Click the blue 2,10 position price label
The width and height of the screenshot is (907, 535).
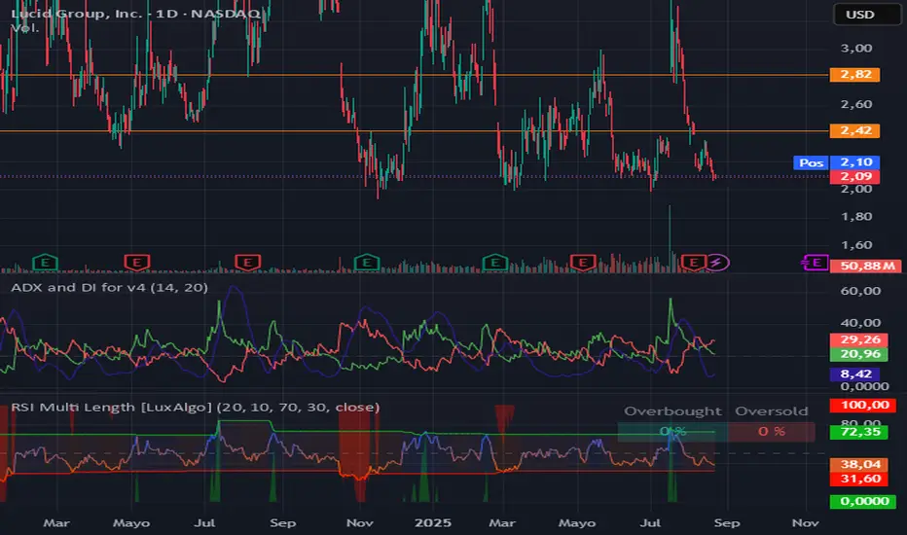855,162
